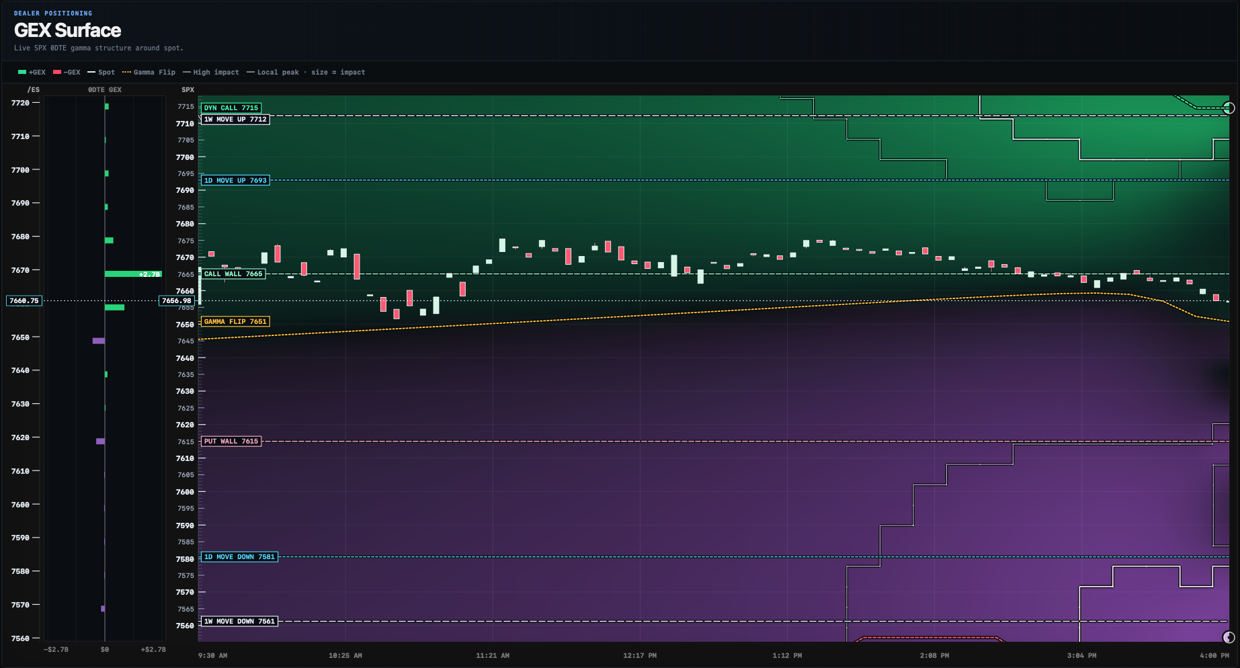
Task: Click the 9:30 AM time label
Action: click(x=212, y=655)
